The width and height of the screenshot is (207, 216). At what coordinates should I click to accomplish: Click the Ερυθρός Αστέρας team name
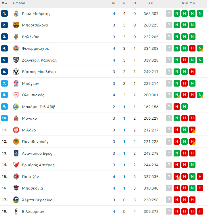pos(38,165)
